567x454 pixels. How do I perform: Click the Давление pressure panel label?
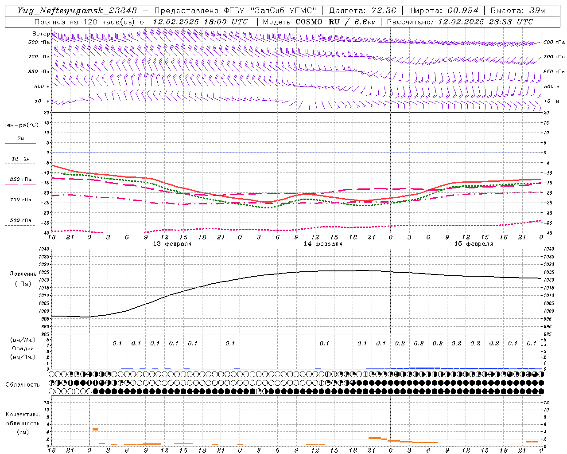point(23,274)
